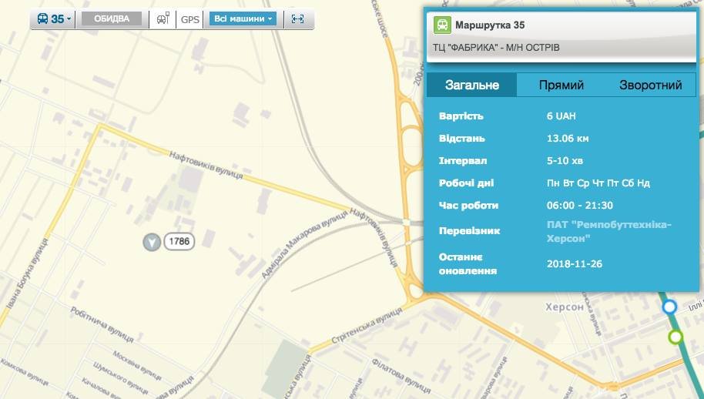Image resolution: width=704 pixels, height=399 pixels.
Task: Click the Стрітенська вулиця street label
Action: point(367,326)
